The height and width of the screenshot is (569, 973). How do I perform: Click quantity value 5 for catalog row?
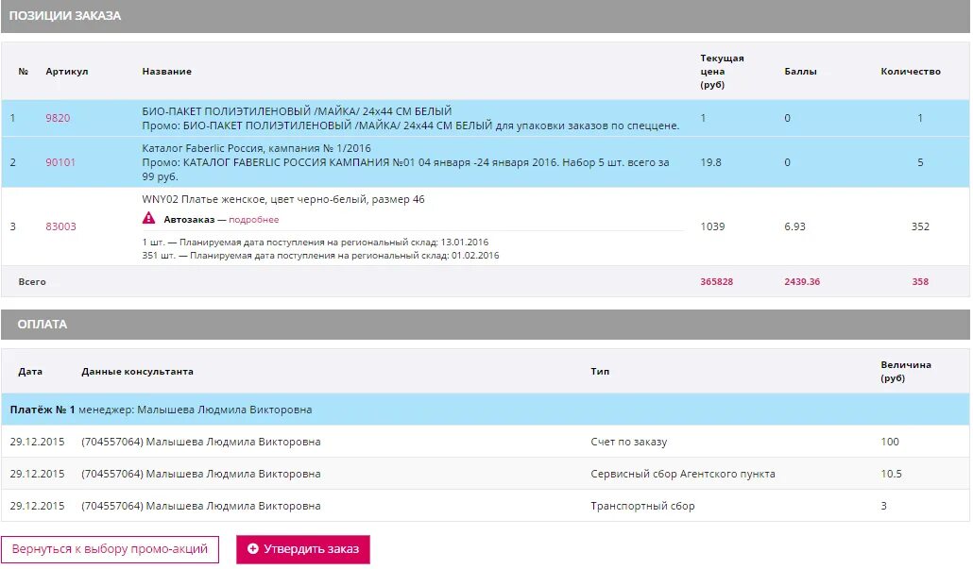(x=920, y=162)
